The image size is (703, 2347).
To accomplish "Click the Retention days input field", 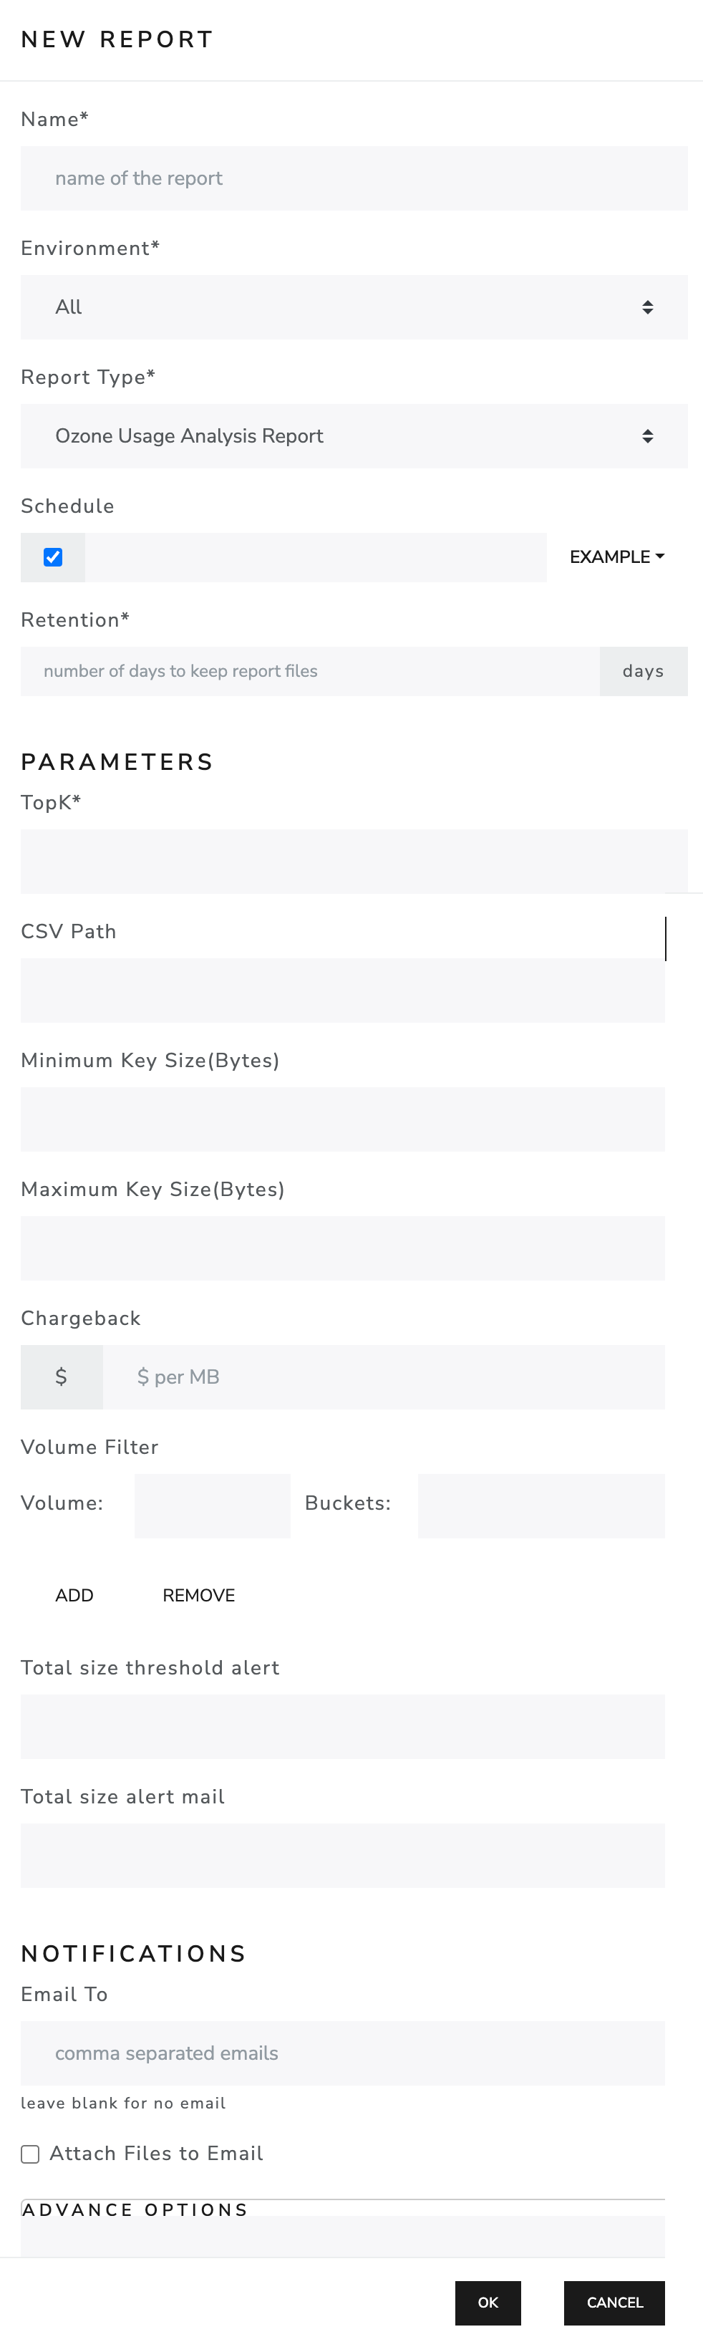I will tap(309, 672).
